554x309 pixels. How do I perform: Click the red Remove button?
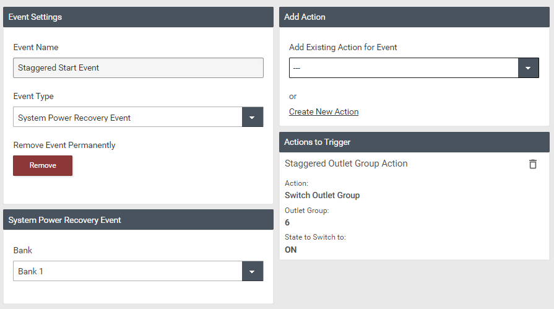click(43, 165)
